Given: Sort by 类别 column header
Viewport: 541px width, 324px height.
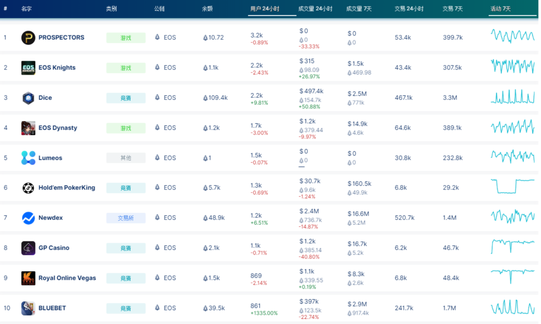Looking at the screenshot, I should [111, 9].
